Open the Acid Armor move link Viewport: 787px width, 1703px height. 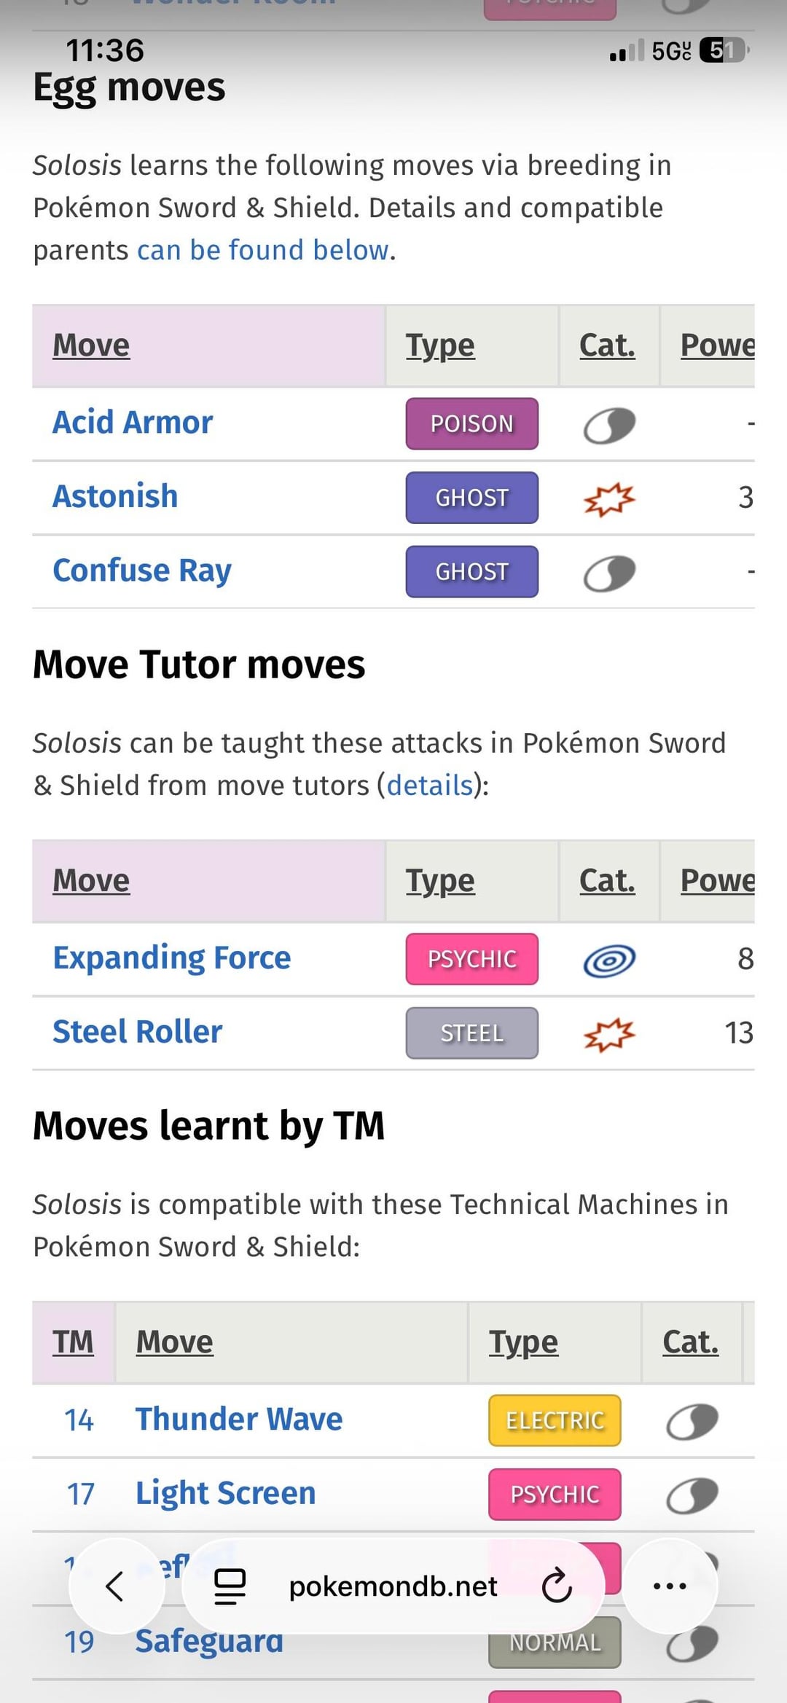click(x=133, y=423)
